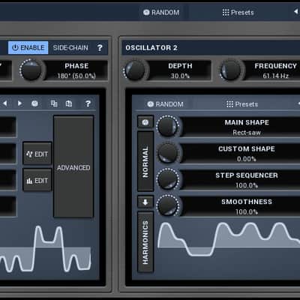The width and height of the screenshot is (300, 300).
Task: Click the custom shape EDIT button
Action: click(x=37, y=154)
